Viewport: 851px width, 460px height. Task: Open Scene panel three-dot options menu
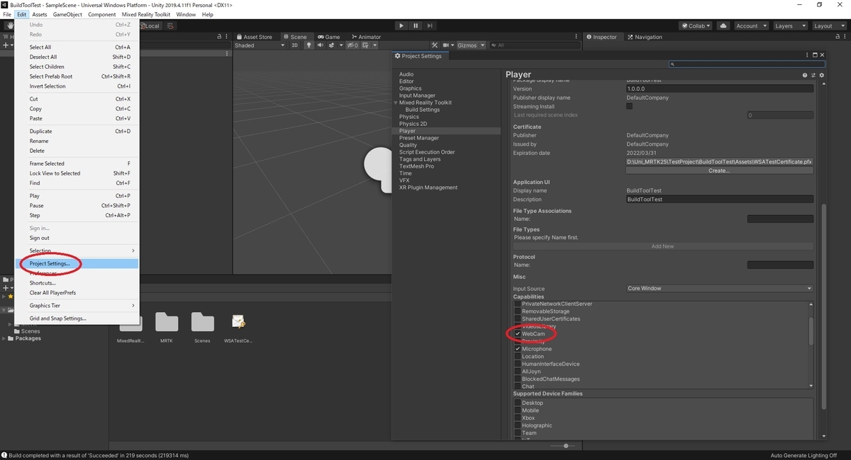(575, 37)
